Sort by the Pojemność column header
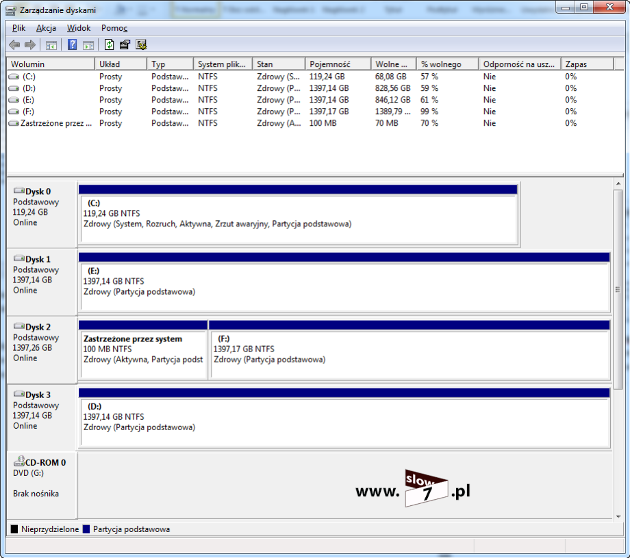Image resolution: width=630 pixels, height=558 pixels. click(338, 64)
